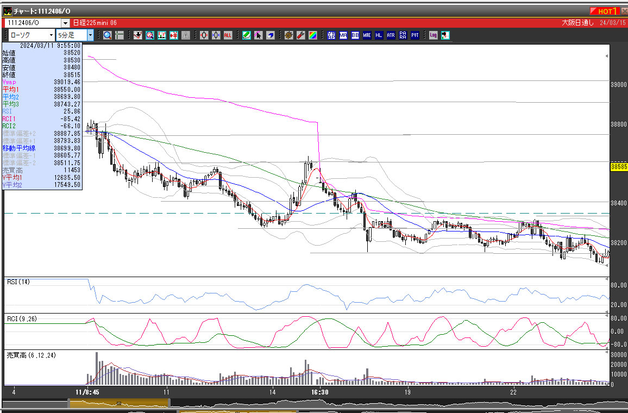The width and height of the screenshot is (628, 413).
Task: Click the icon with red circled 2
Action: point(150,35)
